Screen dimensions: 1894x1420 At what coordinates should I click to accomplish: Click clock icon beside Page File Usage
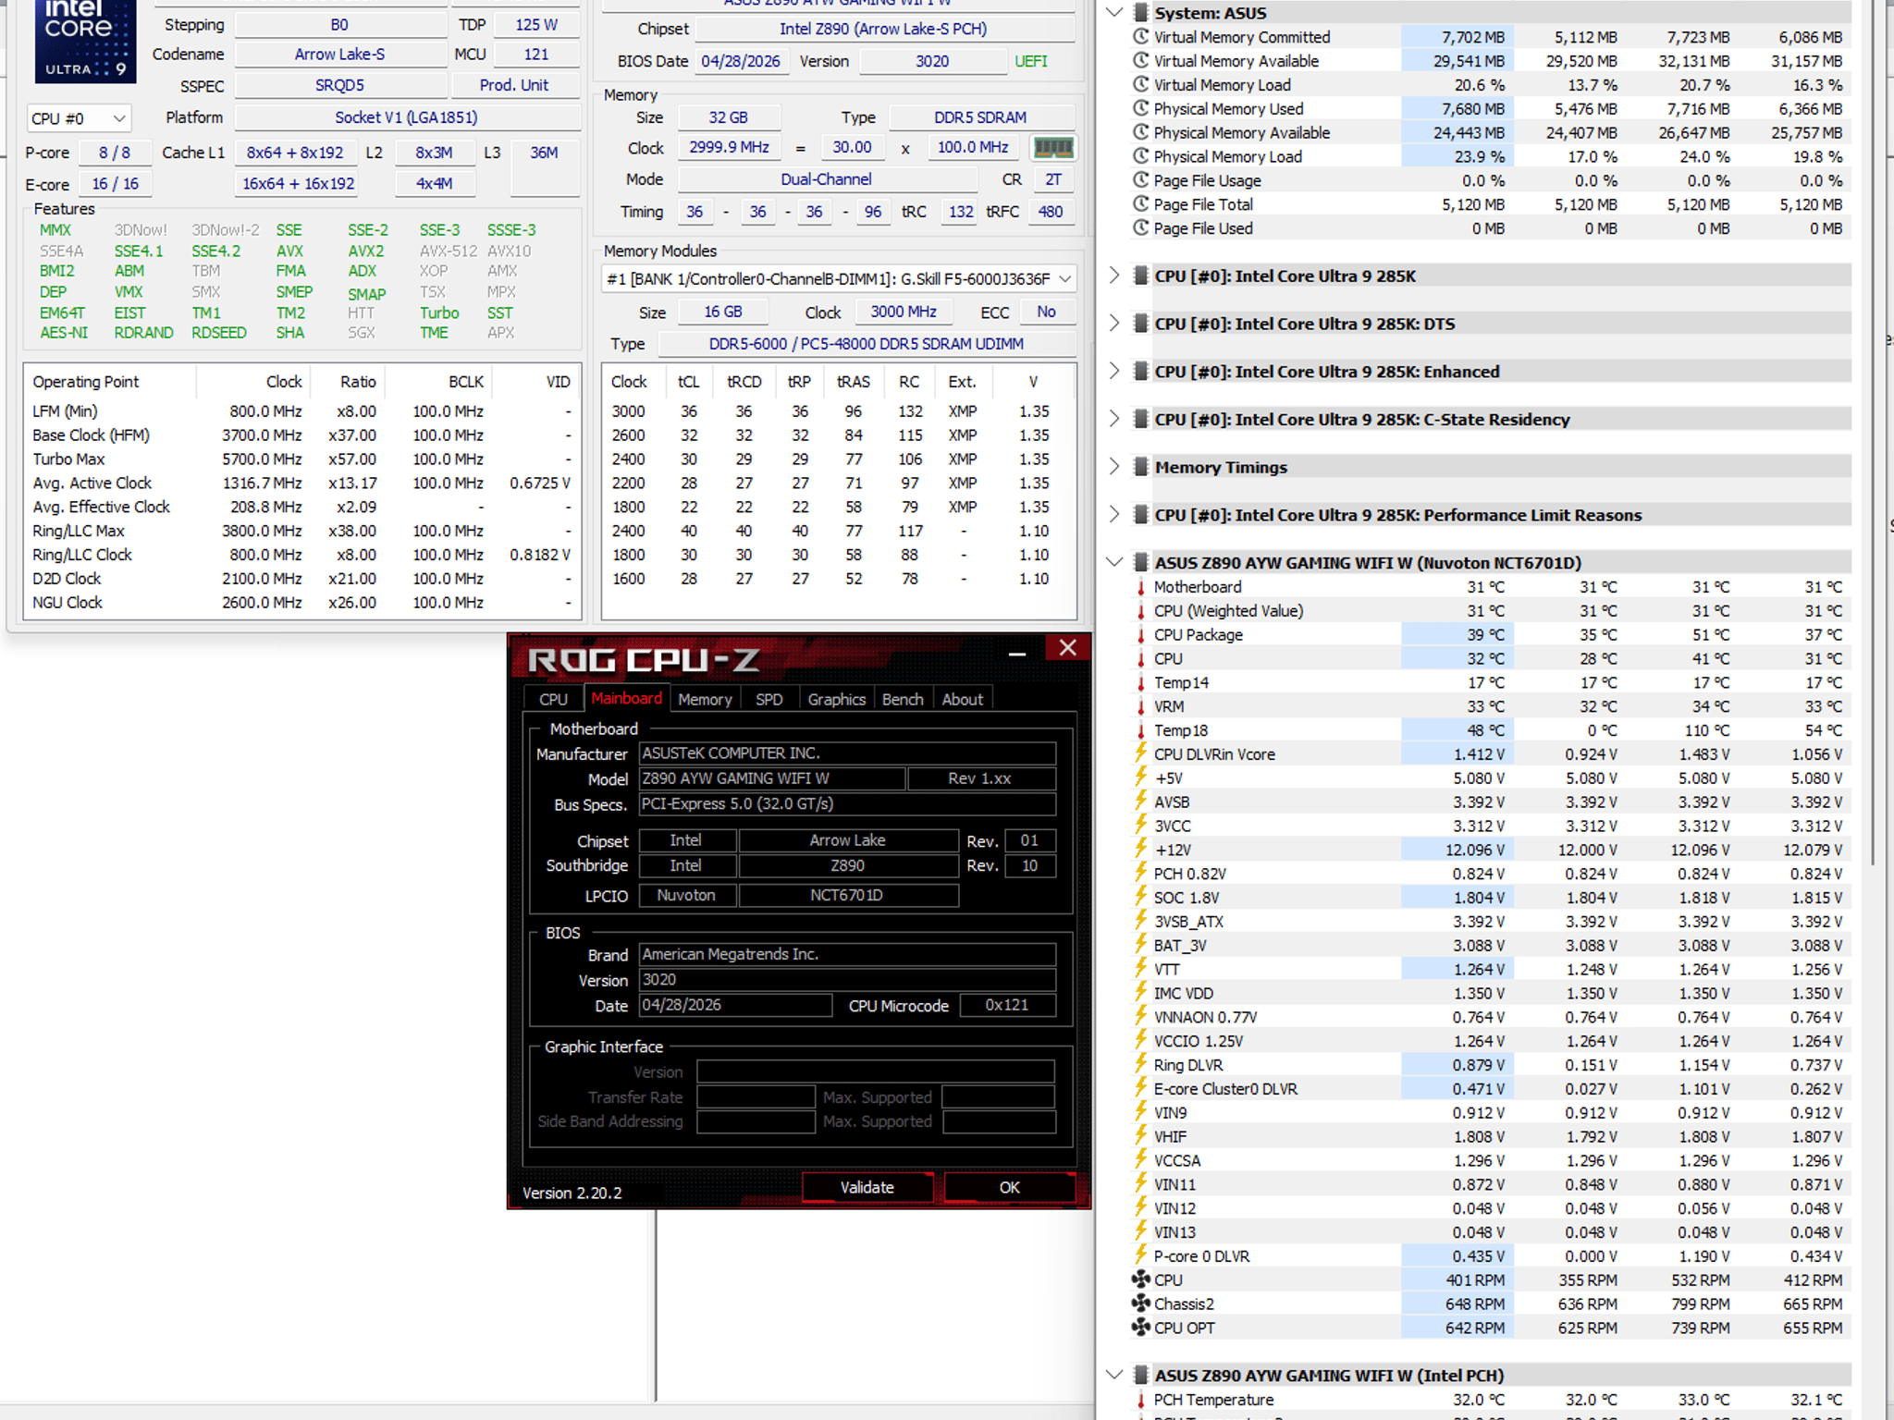click(x=1141, y=180)
